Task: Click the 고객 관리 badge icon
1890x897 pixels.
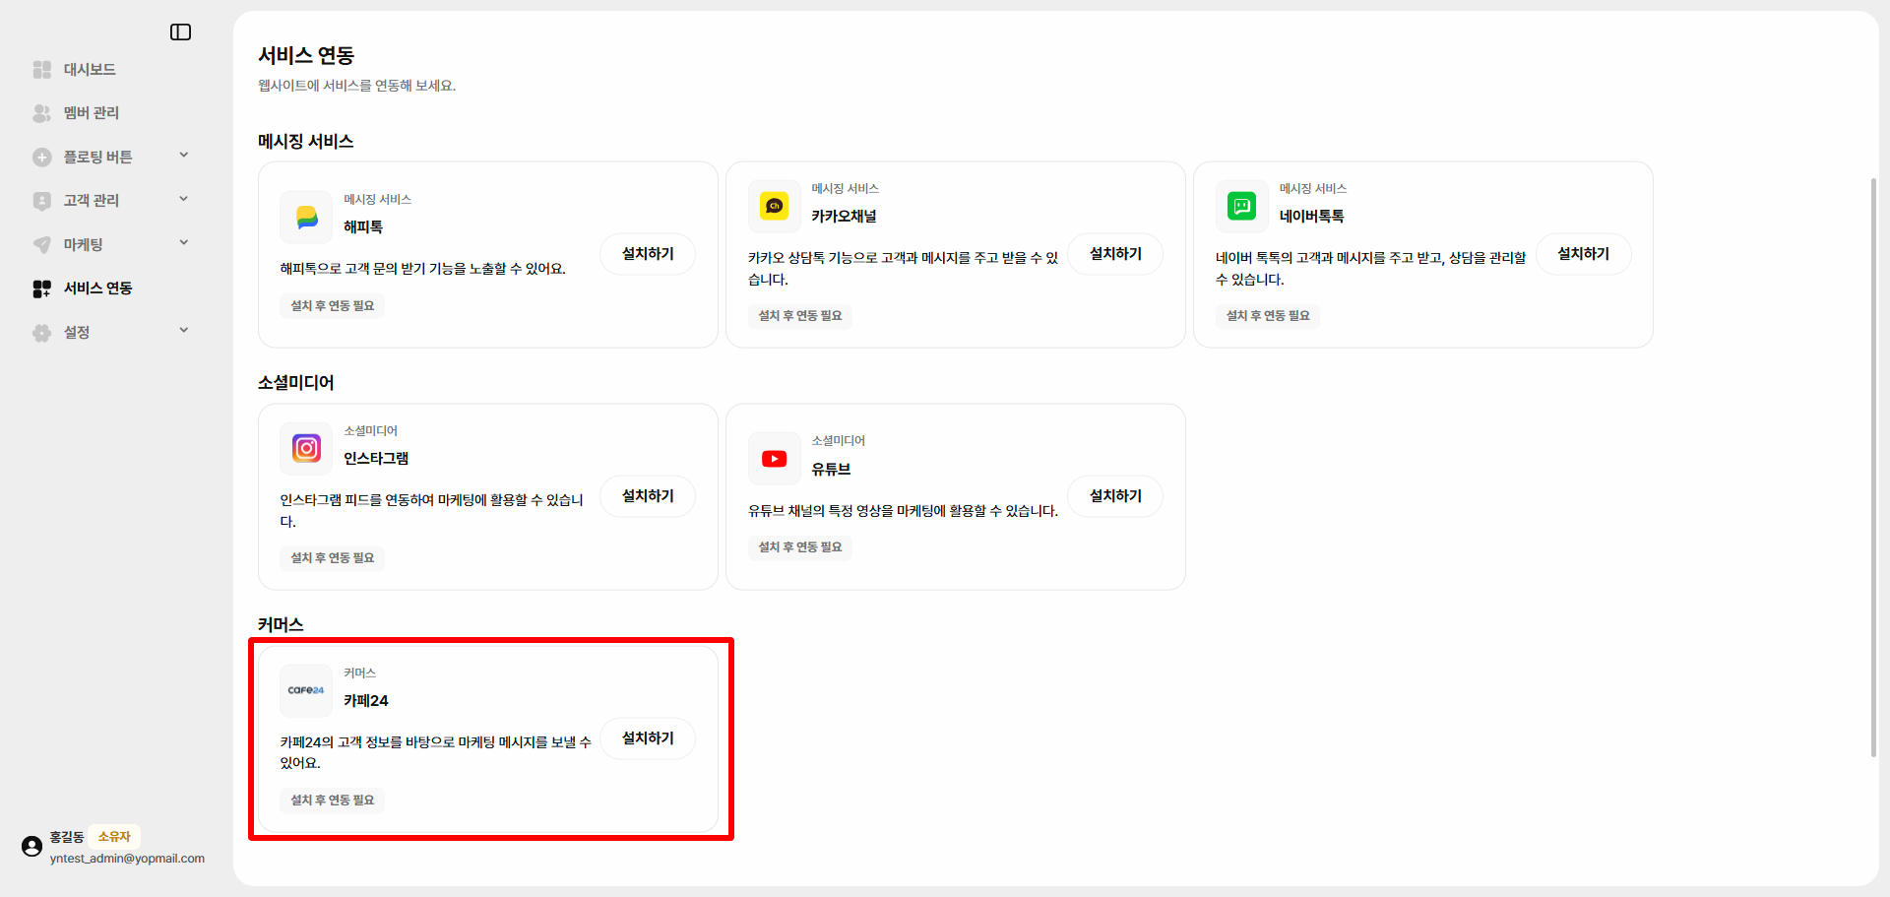Action: [x=41, y=201]
